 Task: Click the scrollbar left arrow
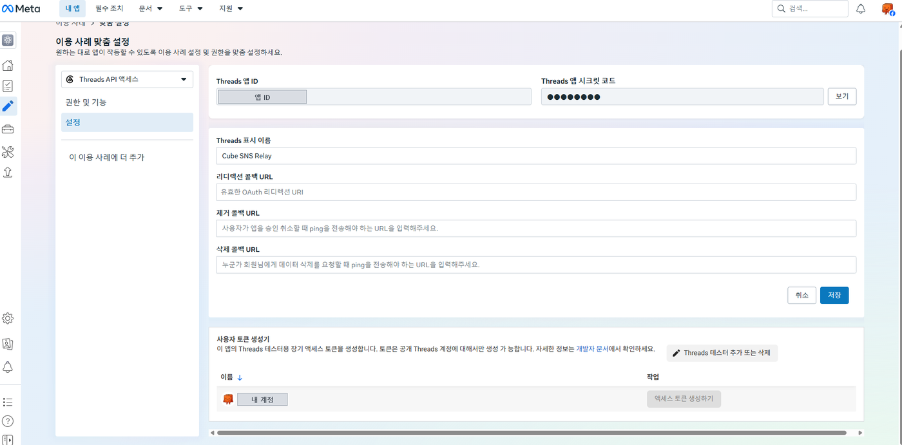pyautogui.click(x=213, y=433)
